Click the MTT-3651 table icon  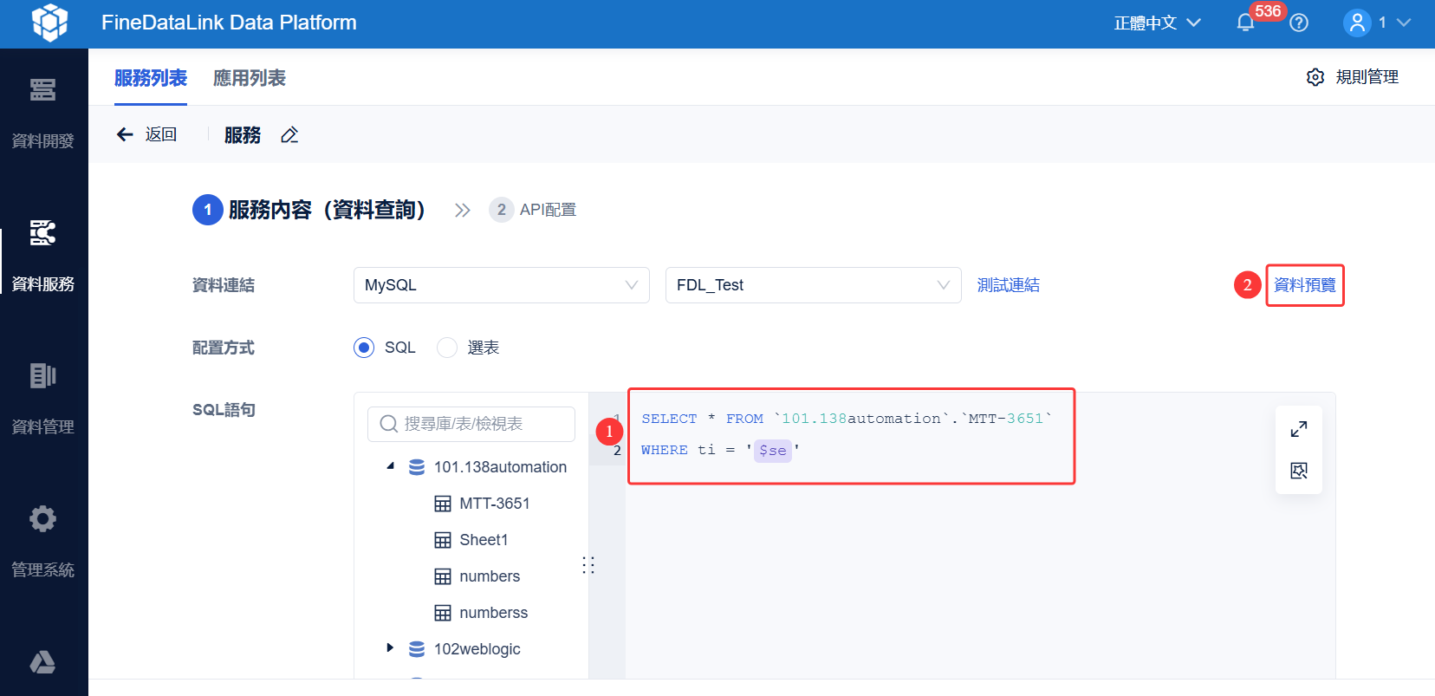[443, 504]
